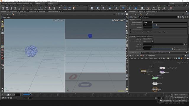Select the Platonic Solids shelf tool

[x=60, y=8]
